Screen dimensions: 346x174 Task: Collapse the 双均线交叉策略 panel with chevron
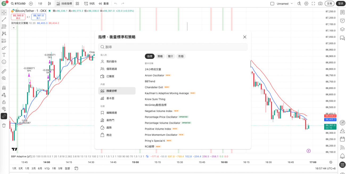tap(13, 28)
